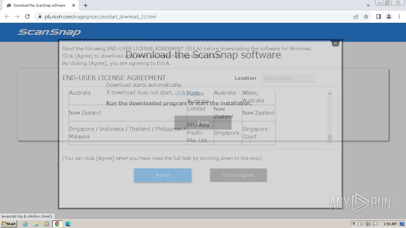Bookmark this page with star icon
Viewport: 406px width, 228px height.
pos(366,16)
